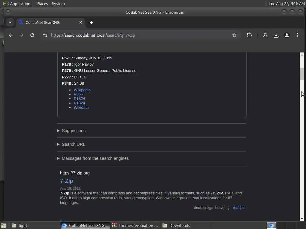Open the 7-Zip result title
This screenshot has height=229, width=306.
(x=66, y=181)
